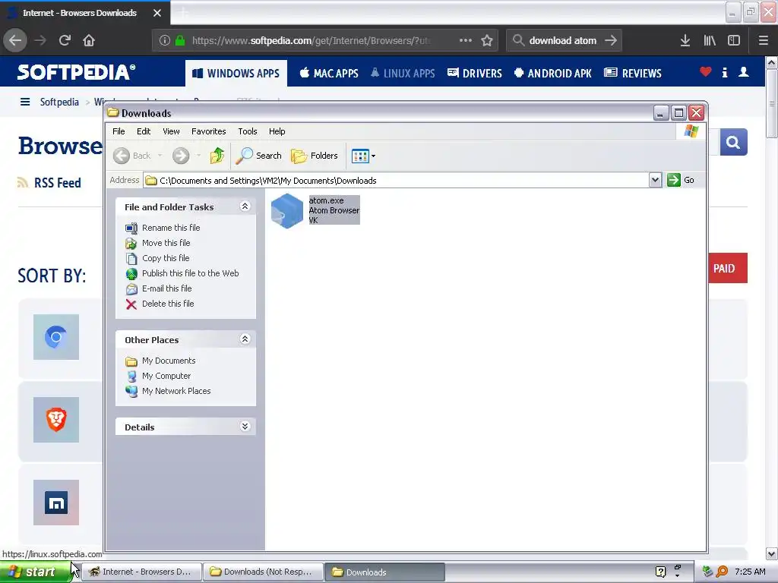Image resolution: width=778 pixels, height=583 pixels.
Task: Open Reviews section on Softpedia
Action: pyautogui.click(x=633, y=74)
